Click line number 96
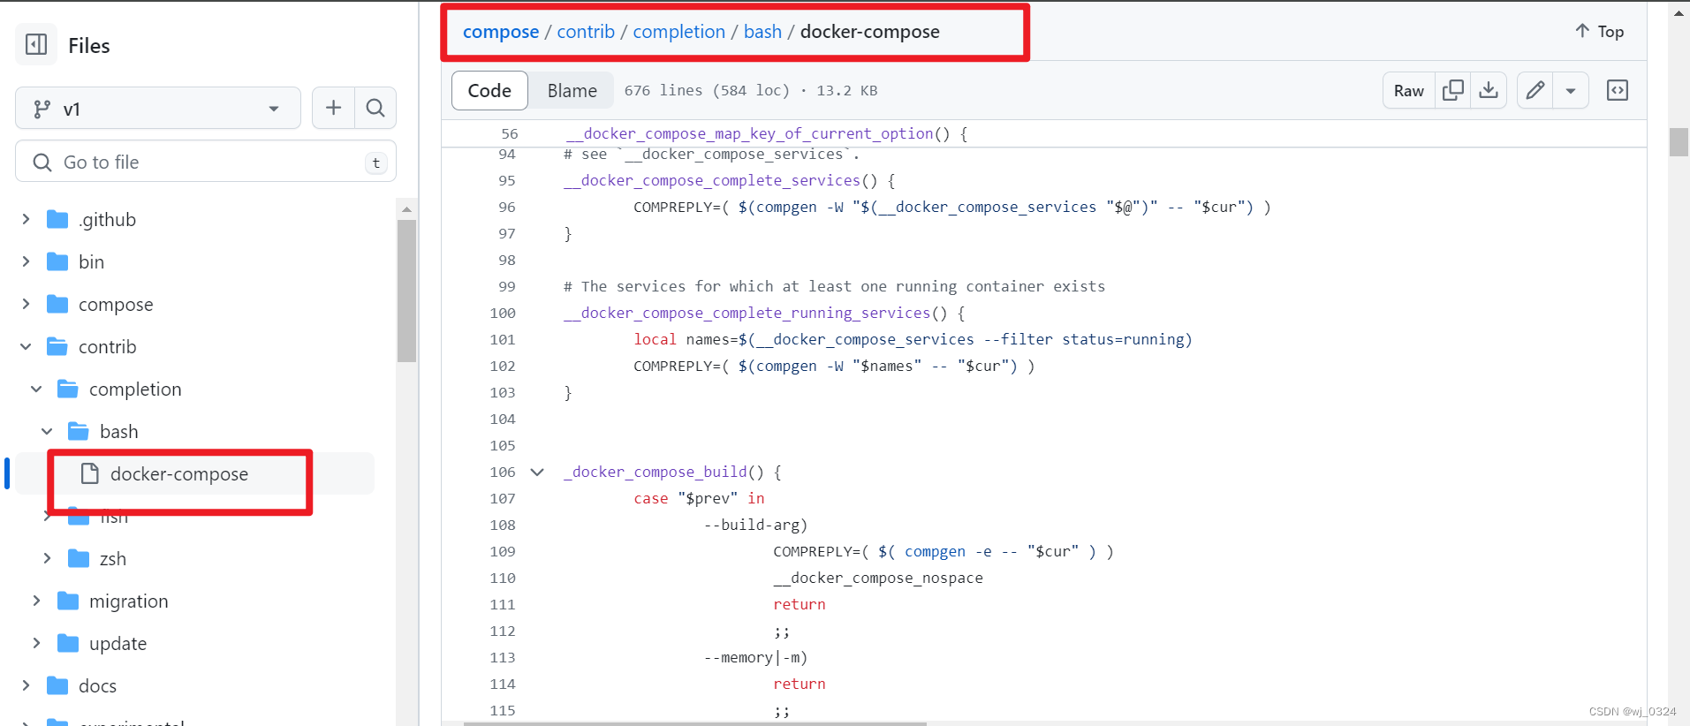The width and height of the screenshot is (1690, 726). (x=507, y=207)
